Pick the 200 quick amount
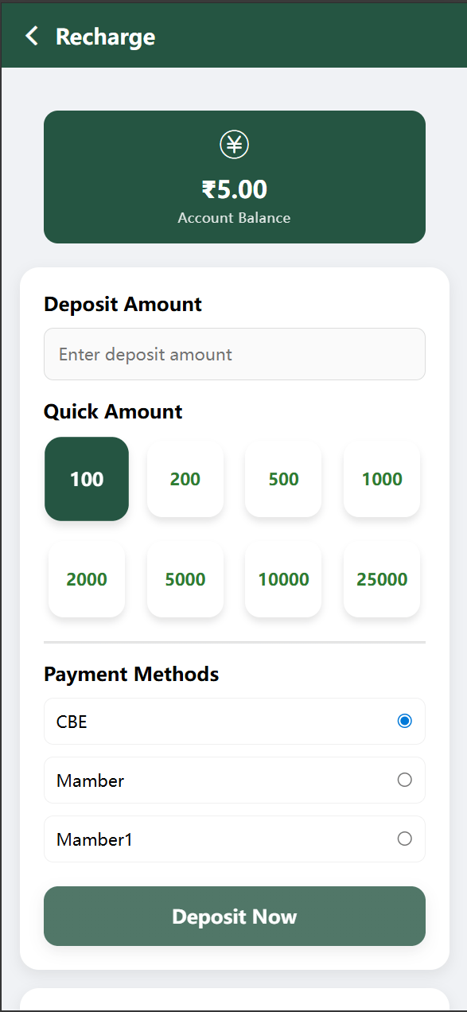 [x=185, y=479]
